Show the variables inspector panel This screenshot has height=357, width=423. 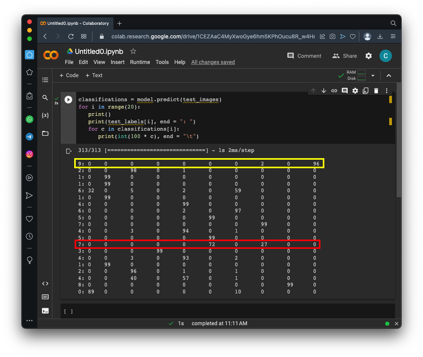pos(45,116)
